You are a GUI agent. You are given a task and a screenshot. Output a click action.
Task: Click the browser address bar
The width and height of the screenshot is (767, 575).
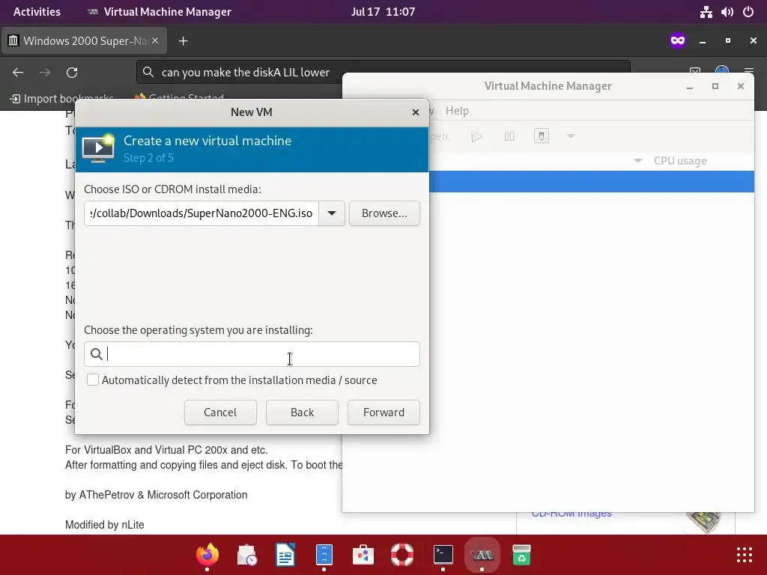tap(383, 73)
